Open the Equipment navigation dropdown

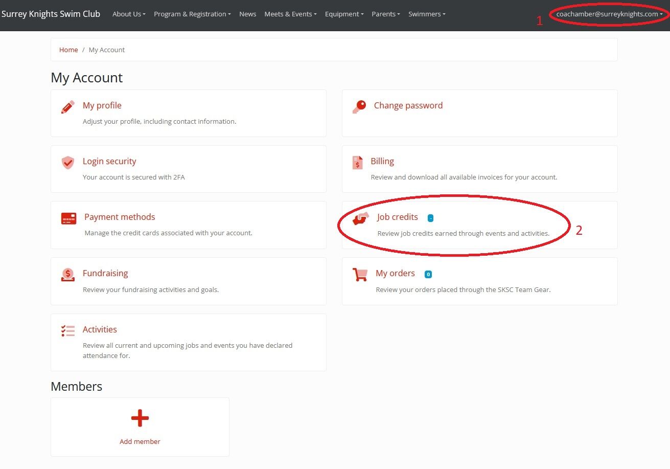pyautogui.click(x=344, y=14)
